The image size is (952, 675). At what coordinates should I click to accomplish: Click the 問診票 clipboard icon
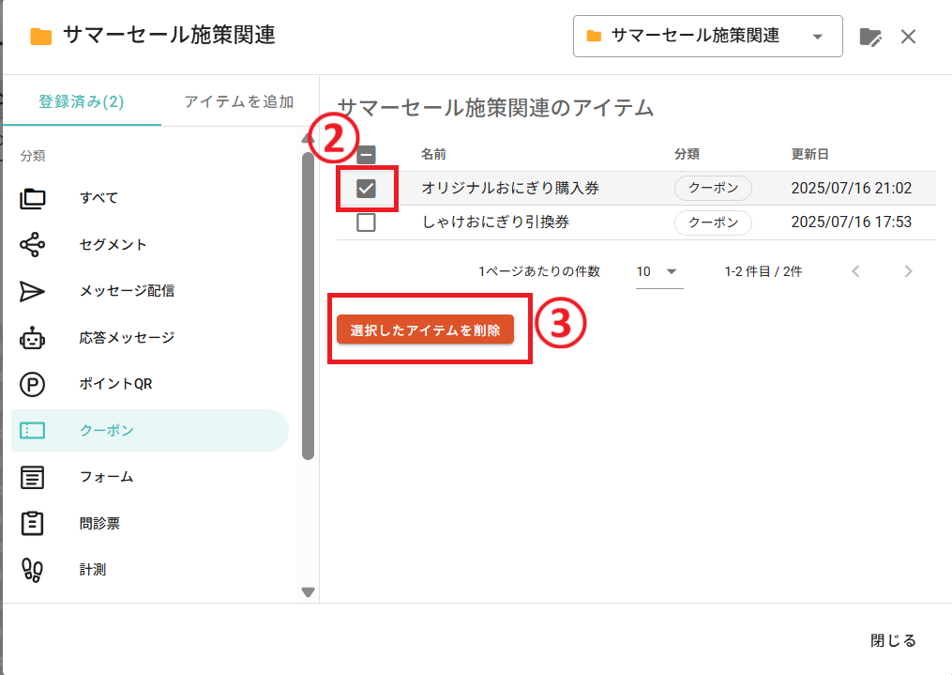(x=33, y=523)
